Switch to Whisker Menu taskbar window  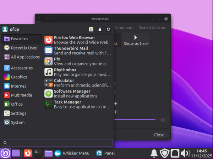pos(72,153)
